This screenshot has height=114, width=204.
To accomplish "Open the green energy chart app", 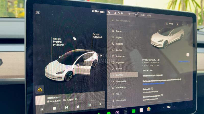I will coord(133,111).
